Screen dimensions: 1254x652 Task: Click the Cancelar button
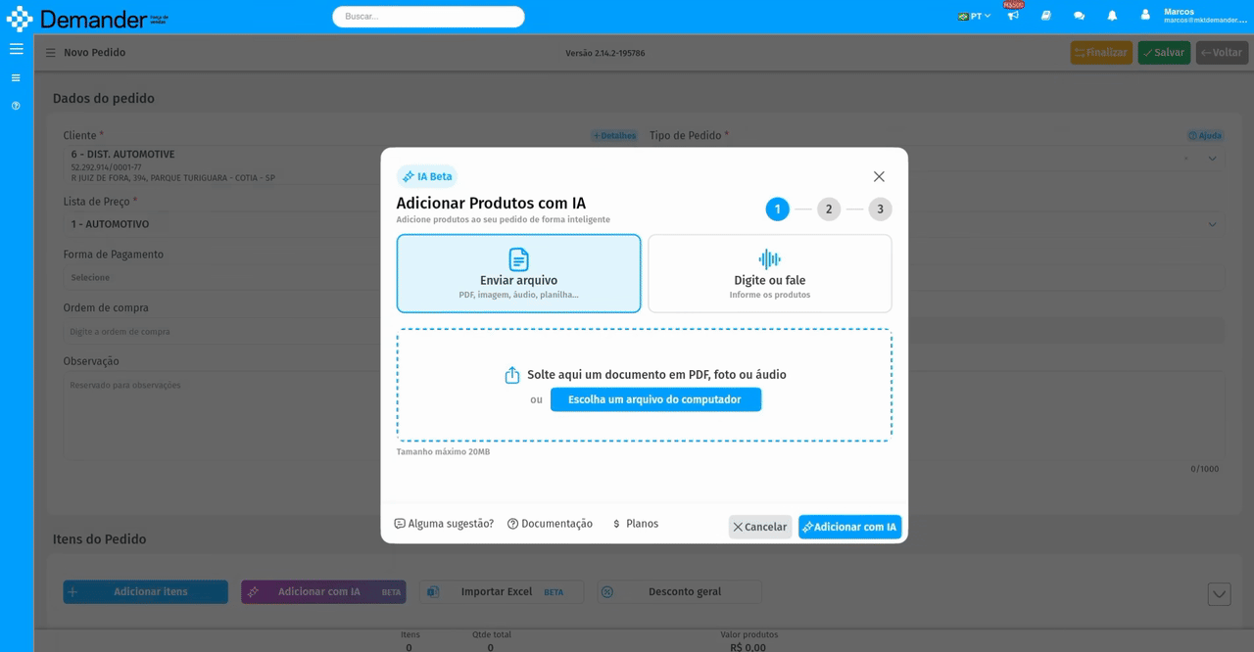(759, 527)
